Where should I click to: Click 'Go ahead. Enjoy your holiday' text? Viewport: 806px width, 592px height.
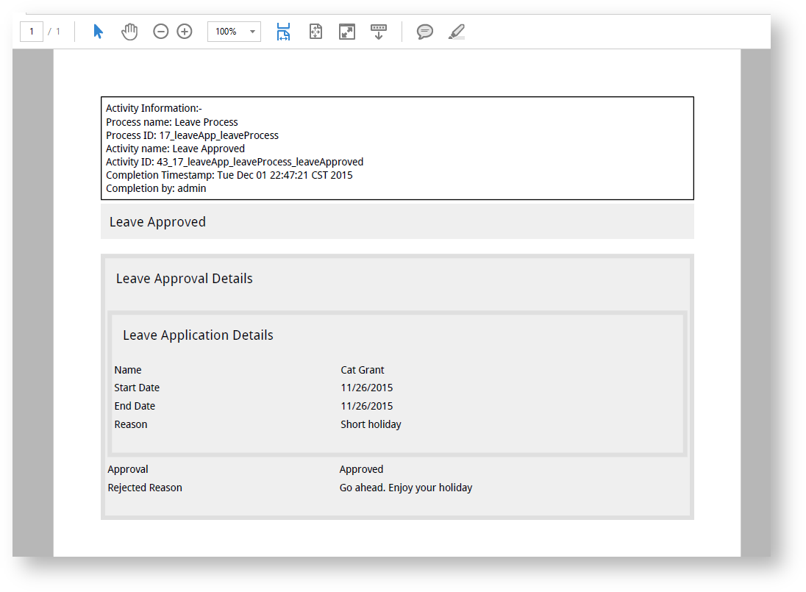[x=405, y=488]
